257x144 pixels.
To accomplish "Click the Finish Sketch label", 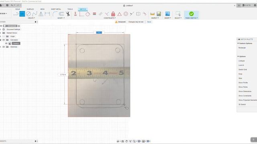I will click(191, 18).
